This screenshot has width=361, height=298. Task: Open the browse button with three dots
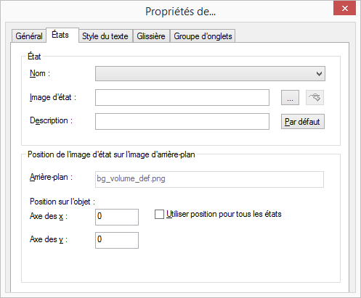[x=290, y=98]
